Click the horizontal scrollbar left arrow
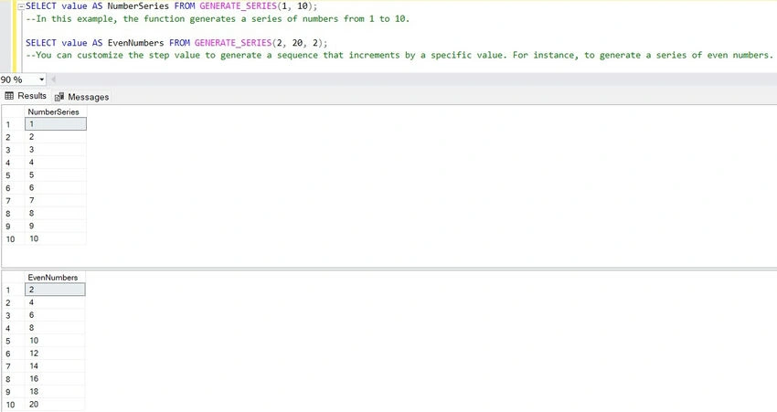The image size is (777, 412). (54, 79)
